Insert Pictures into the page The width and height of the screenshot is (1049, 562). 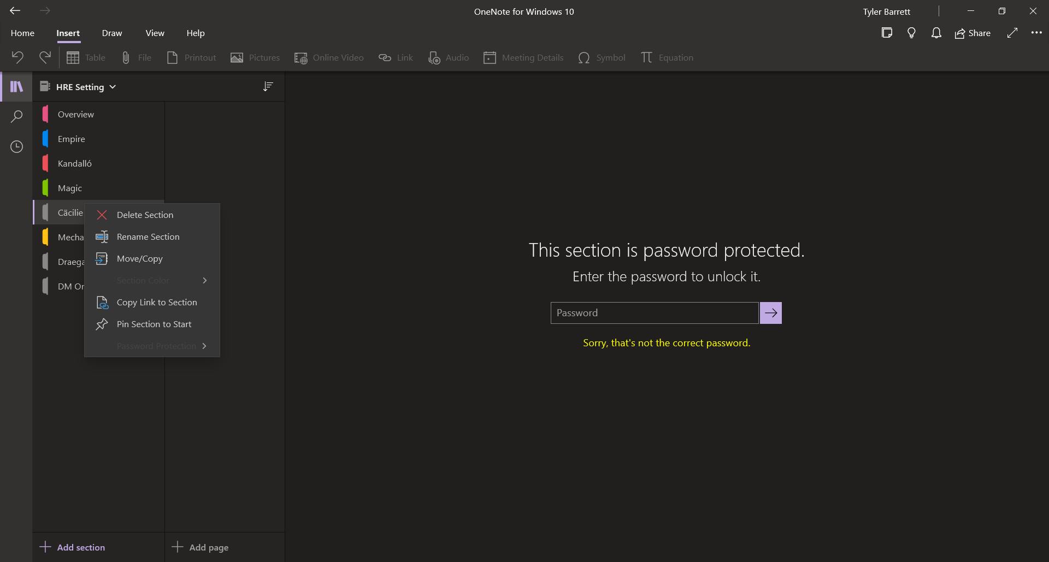(x=255, y=57)
